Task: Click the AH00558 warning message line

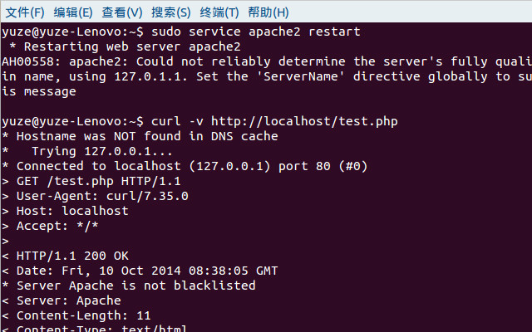Action: click(x=267, y=61)
